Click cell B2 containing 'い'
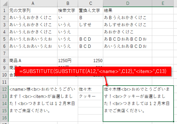Viewport: 177px width, 124px height. (68, 18)
